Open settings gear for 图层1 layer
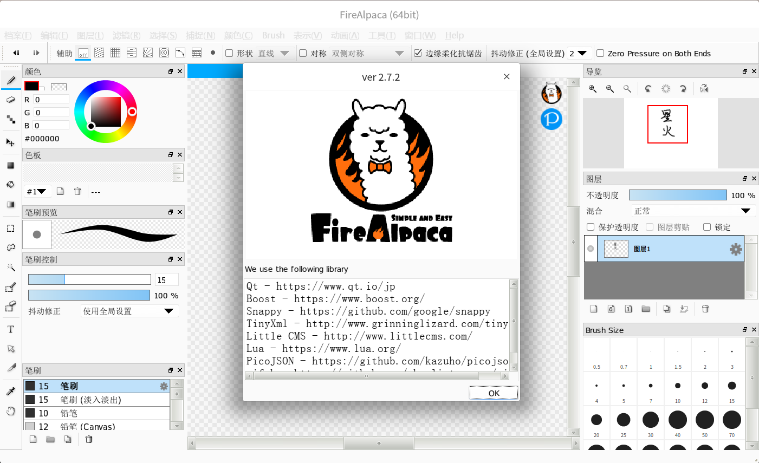 735,249
